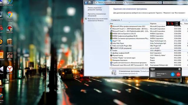Go forward in Control Panel window
The width and height of the screenshot is (188, 105).
[x=90, y=3]
